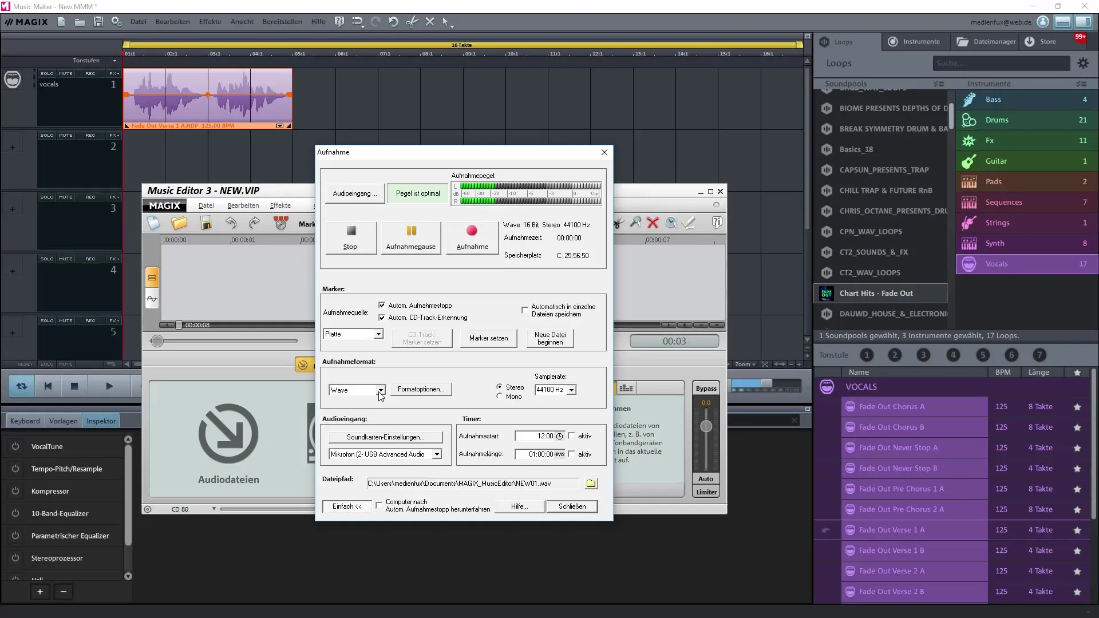Adjust the Music Editor volume fader
The image size is (1099, 618).
706,426
